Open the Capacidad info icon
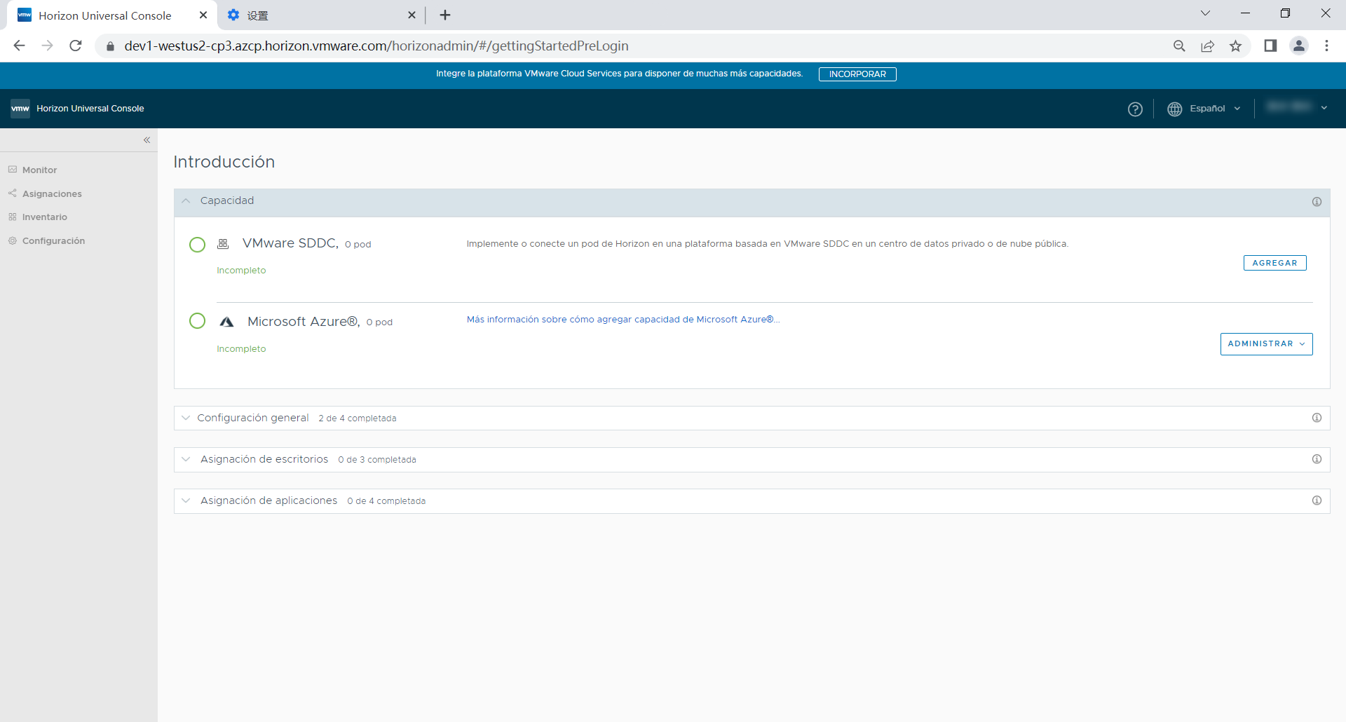Screen dimensions: 1346x722 [x=1317, y=202]
